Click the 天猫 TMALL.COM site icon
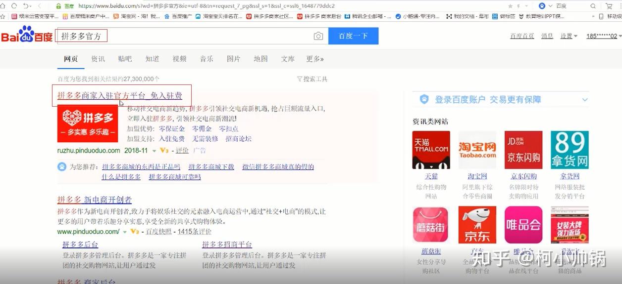 pos(431,150)
